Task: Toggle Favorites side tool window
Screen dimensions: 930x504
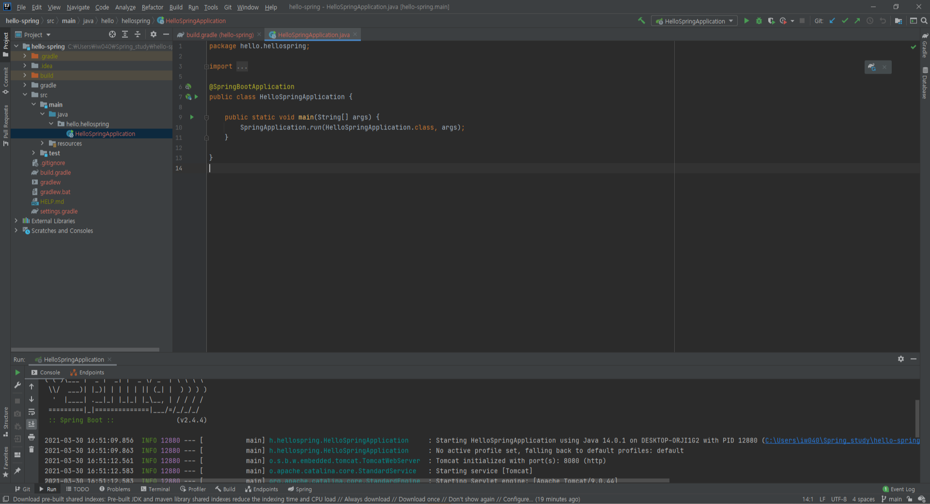Action: tap(5, 461)
